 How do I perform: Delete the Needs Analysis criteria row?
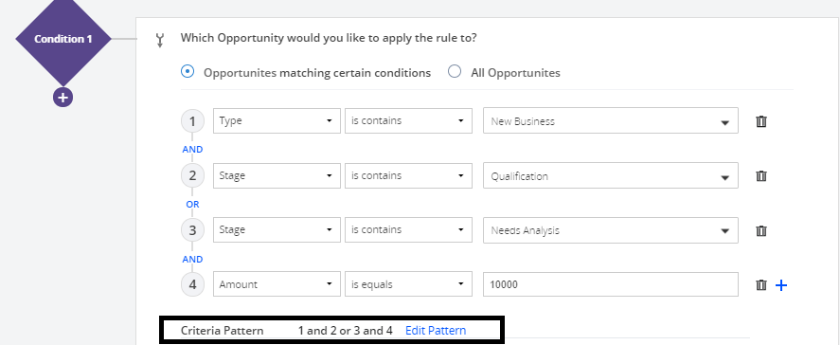point(760,230)
